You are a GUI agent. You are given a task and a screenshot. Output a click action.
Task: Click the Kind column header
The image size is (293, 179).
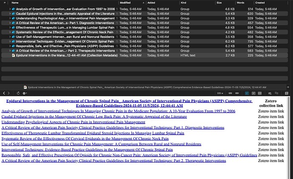(x=183, y=3)
